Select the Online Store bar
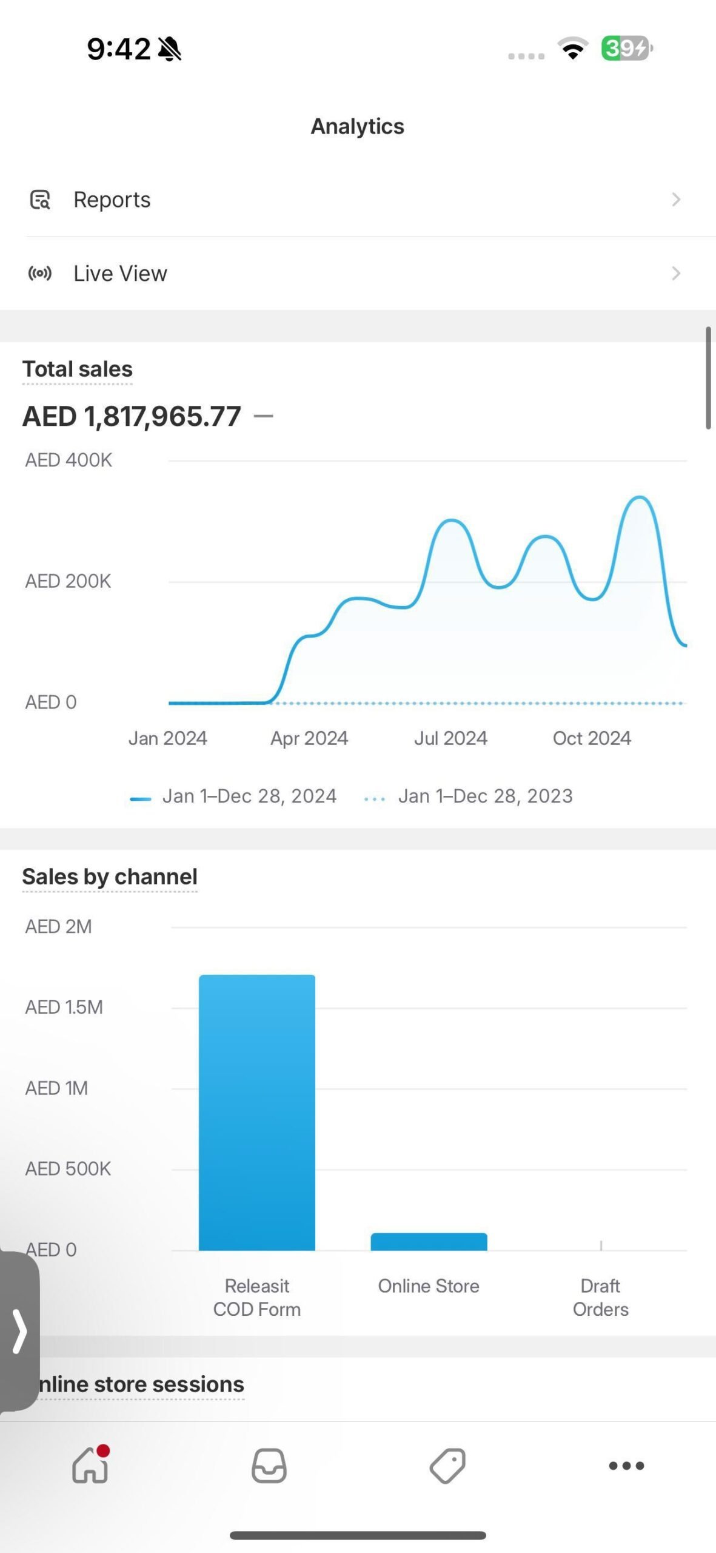 [429, 1241]
